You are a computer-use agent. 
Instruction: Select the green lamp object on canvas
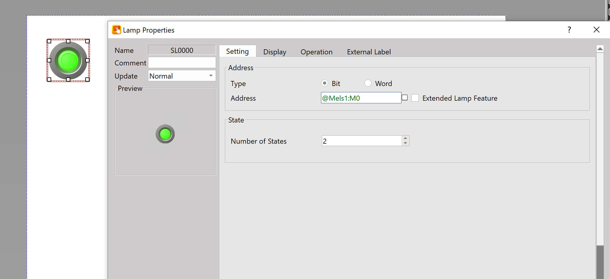68,60
